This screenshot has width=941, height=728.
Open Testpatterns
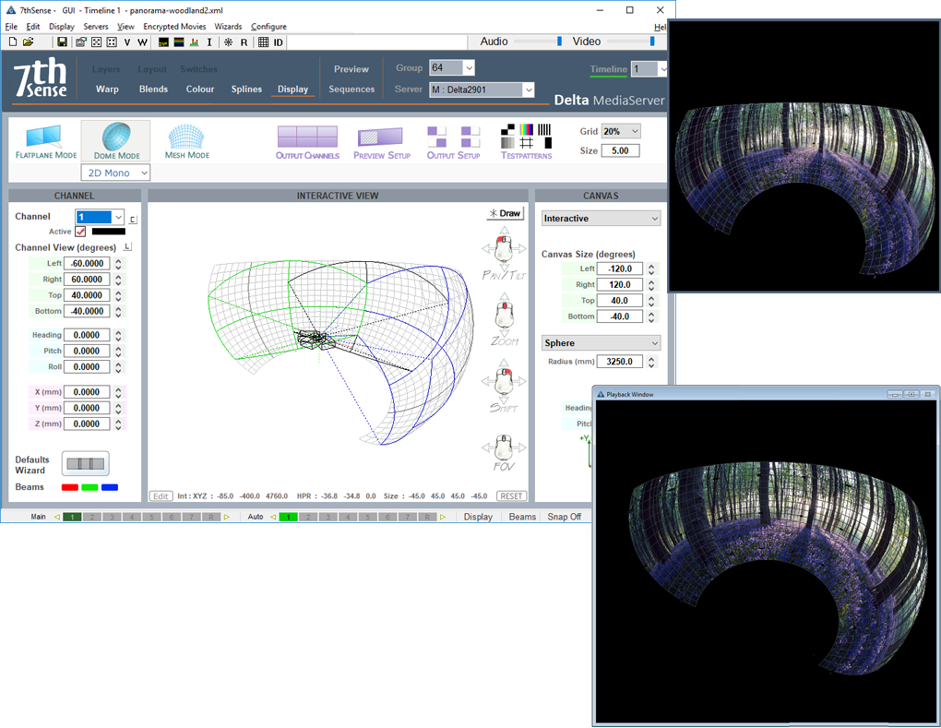526,142
